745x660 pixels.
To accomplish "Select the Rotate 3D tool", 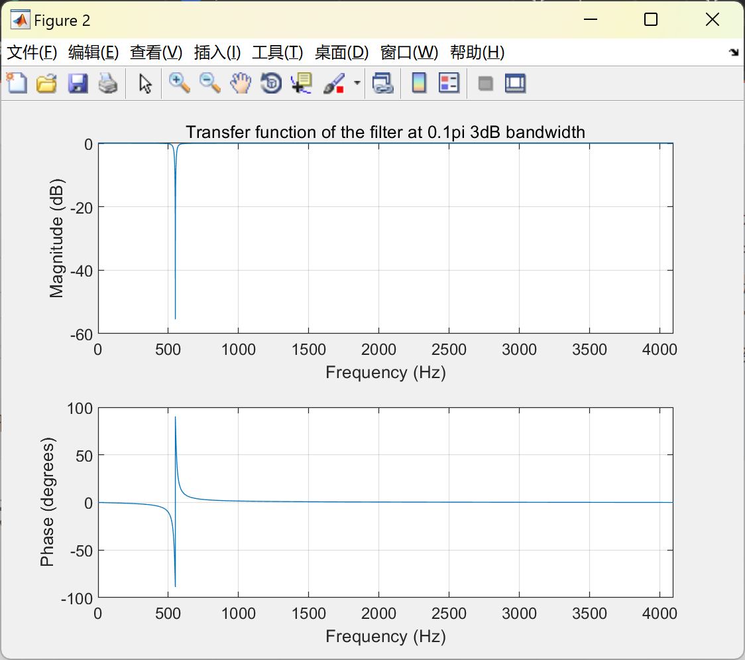I will (x=271, y=83).
